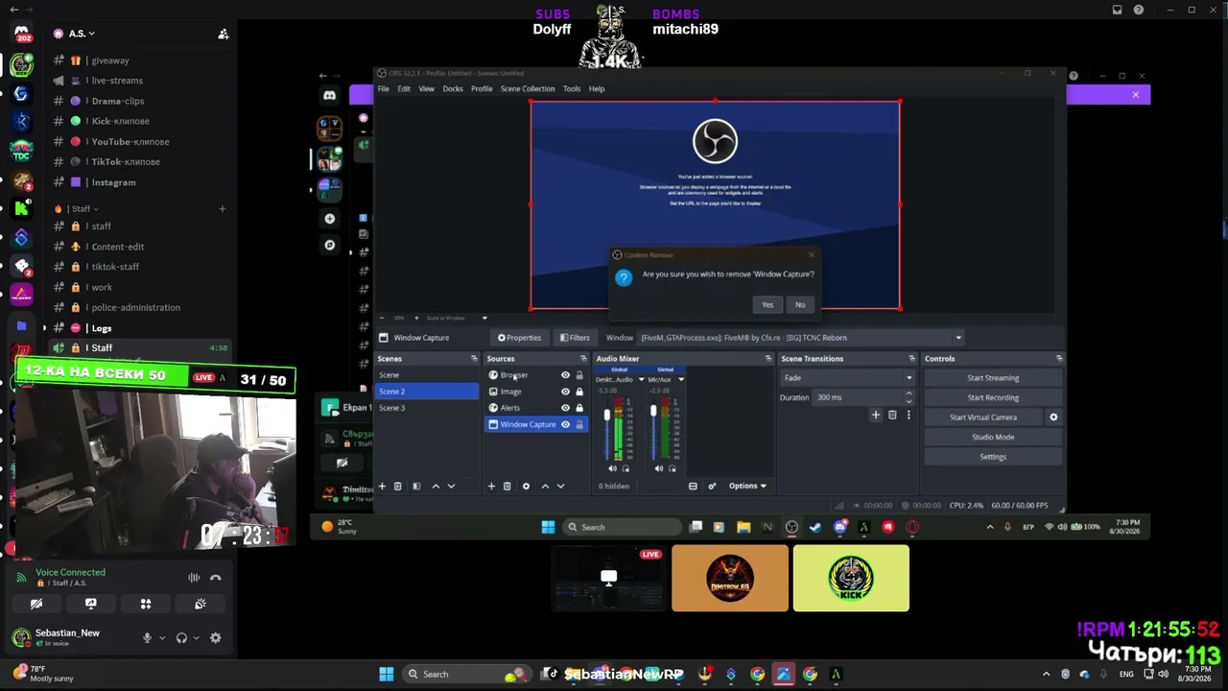
Task: Toggle lock on Window Capture source
Action: click(x=579, y=424)
